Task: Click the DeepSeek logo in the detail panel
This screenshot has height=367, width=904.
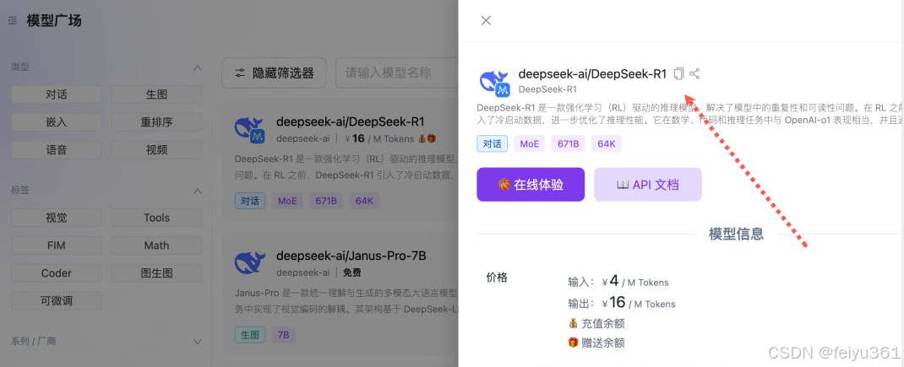Action: (494, 83)
